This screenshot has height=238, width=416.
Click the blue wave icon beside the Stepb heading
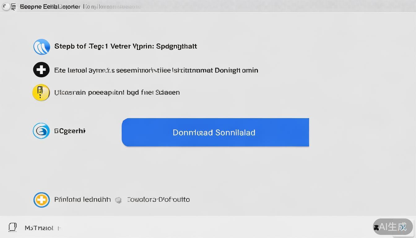tap(41, 47)
